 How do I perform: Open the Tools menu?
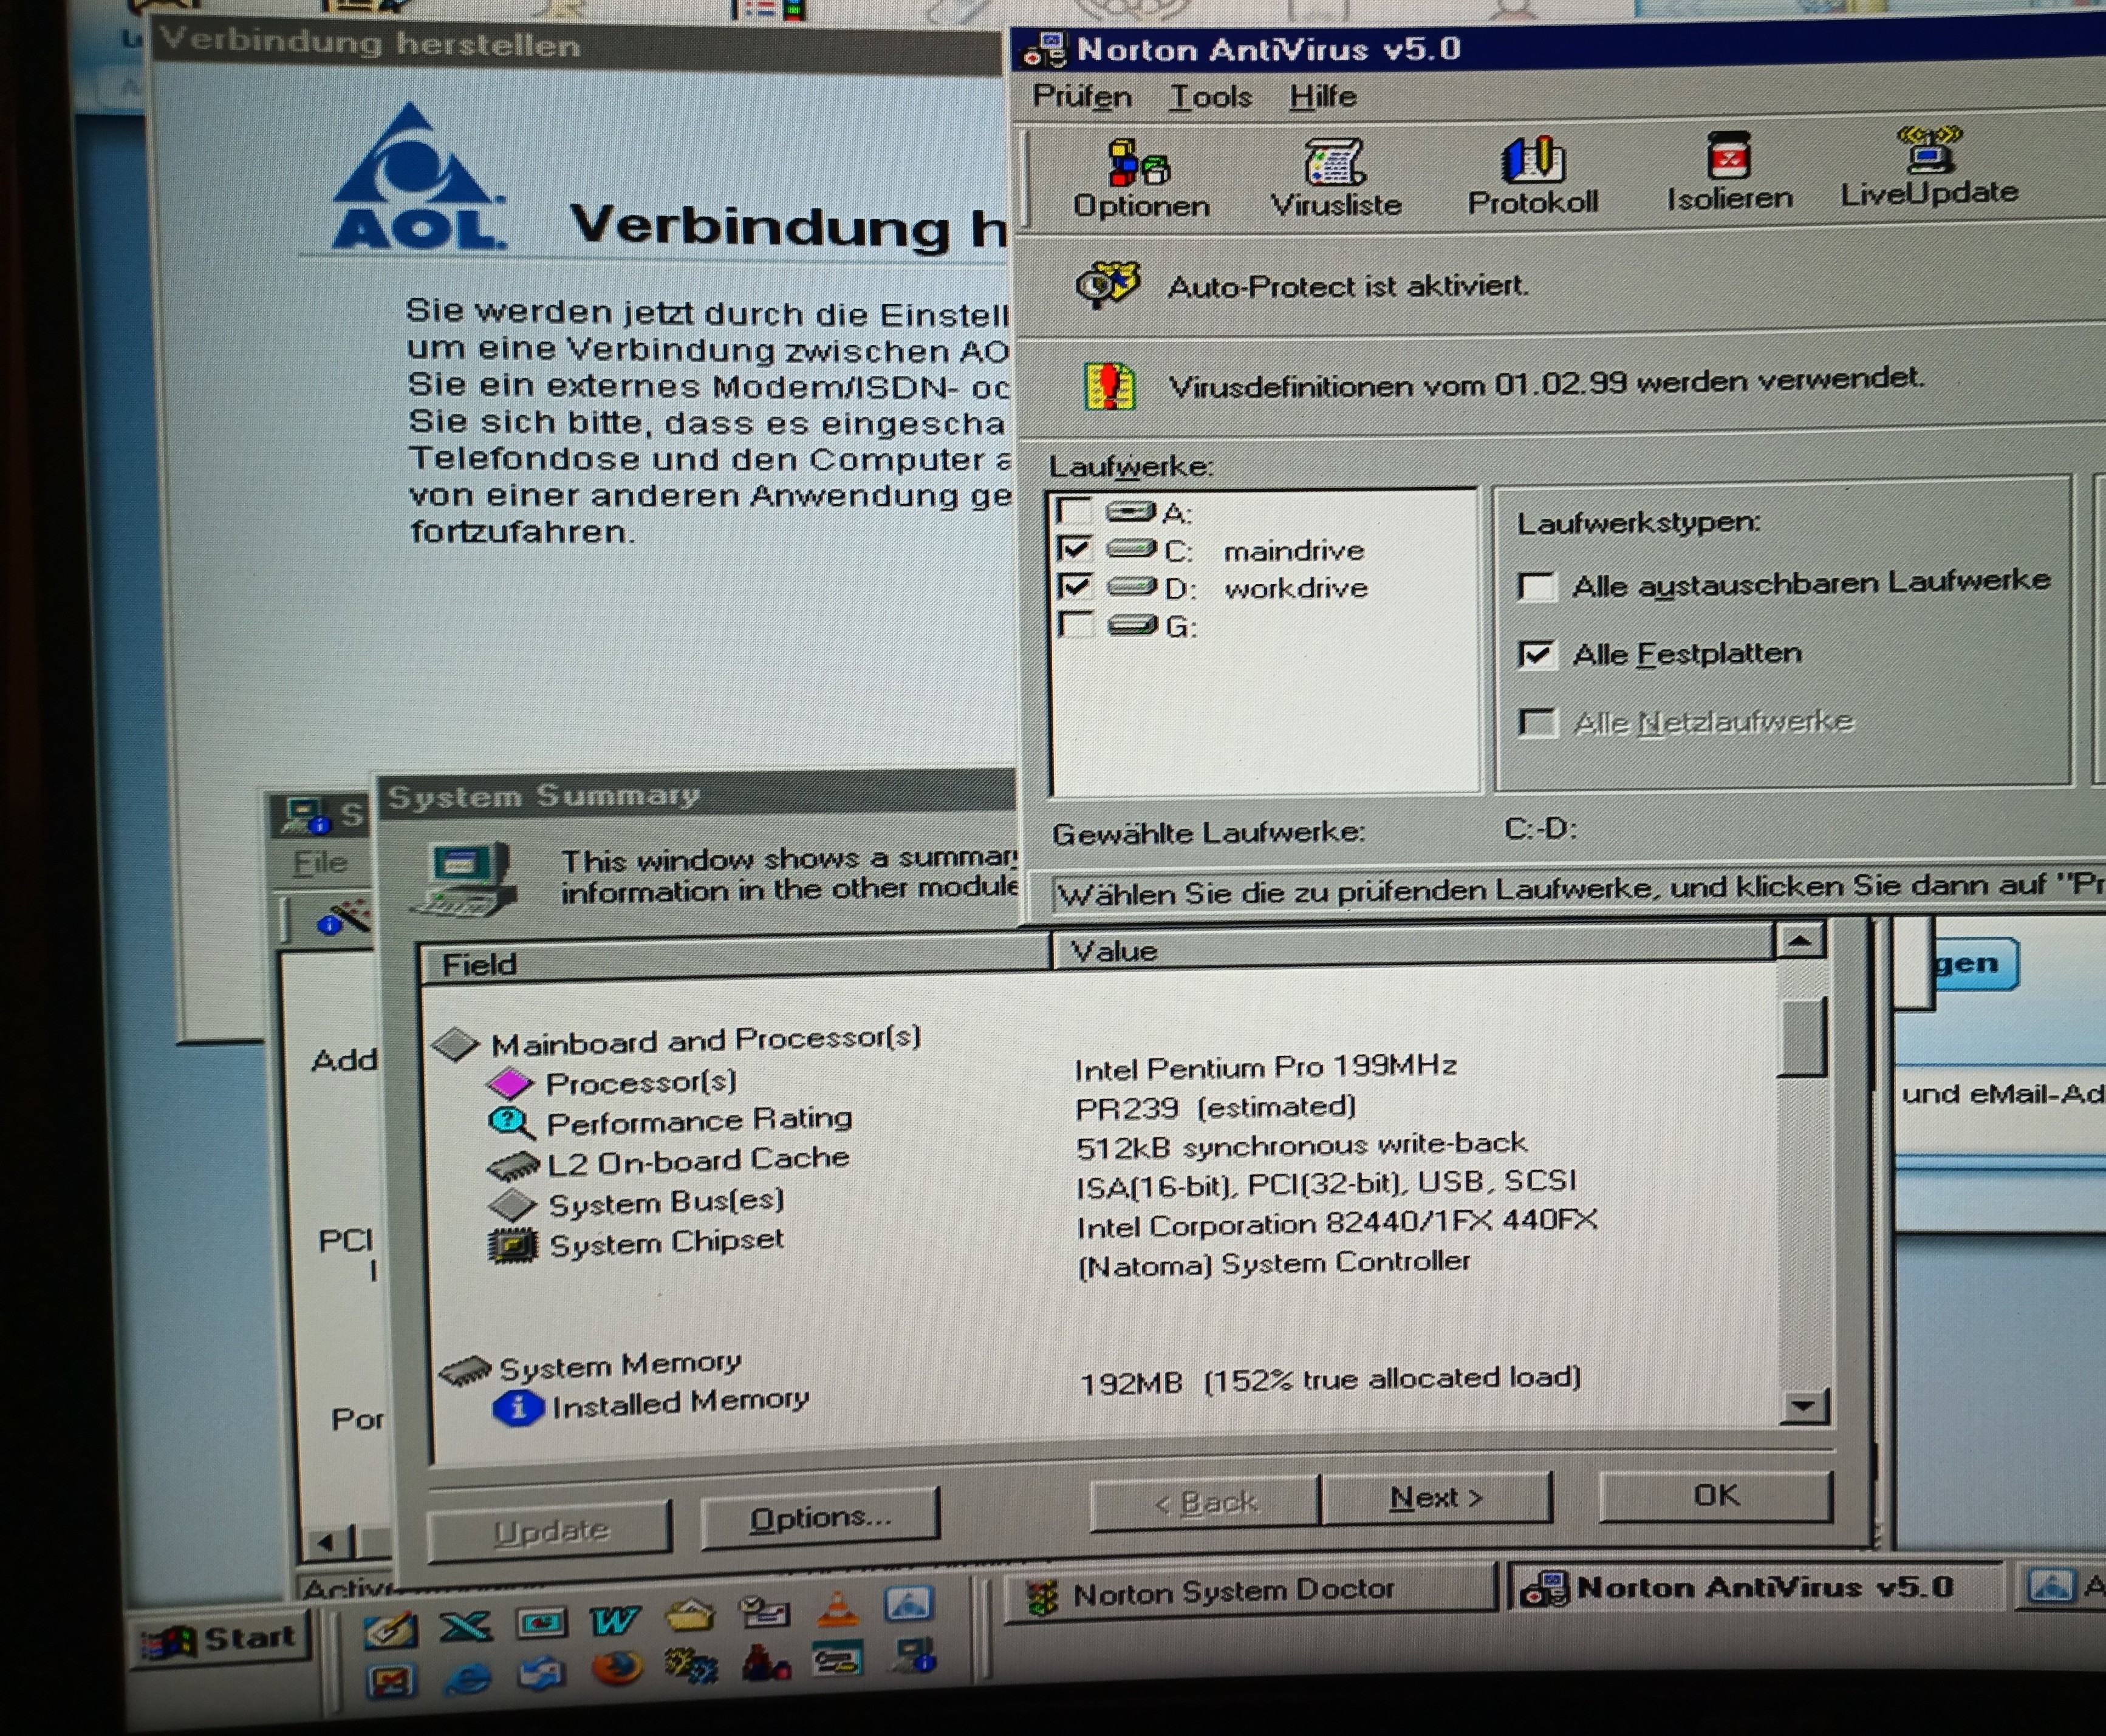coord(1211,97)
